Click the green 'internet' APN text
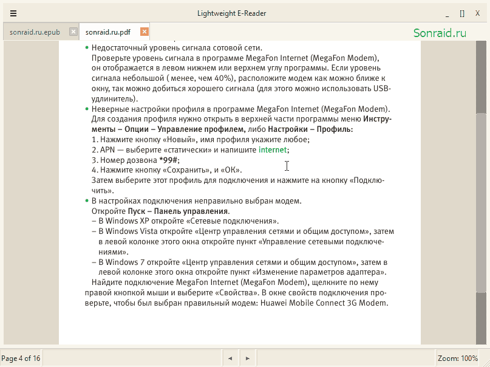 pyautogui.click(x=273, y=149)
